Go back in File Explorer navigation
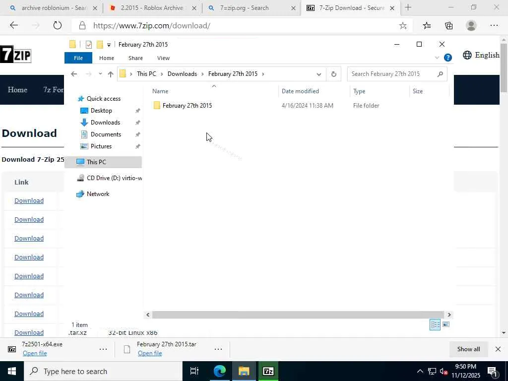Screen dimensions: 508x381 coord(74,74)
